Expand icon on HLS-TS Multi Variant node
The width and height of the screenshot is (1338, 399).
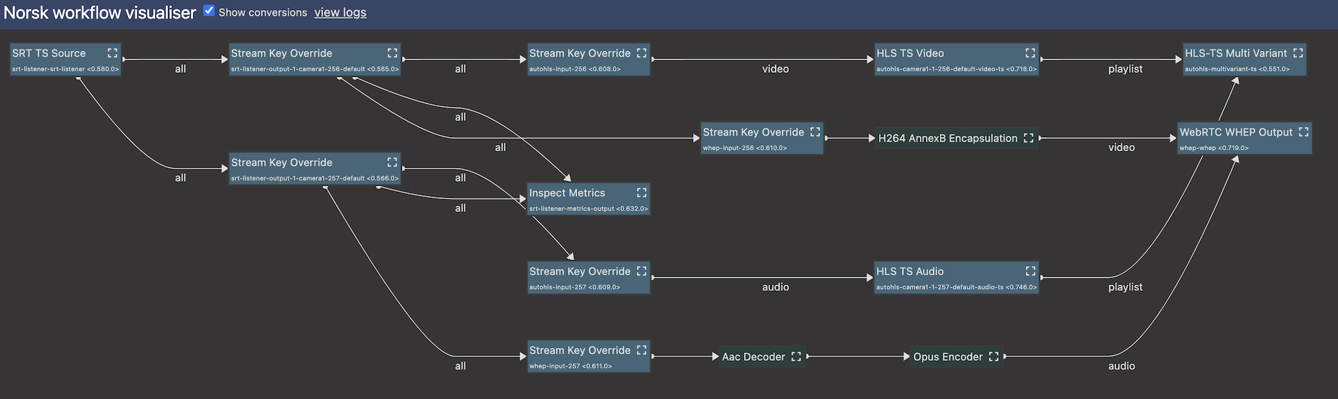[x=1298, y=53]
